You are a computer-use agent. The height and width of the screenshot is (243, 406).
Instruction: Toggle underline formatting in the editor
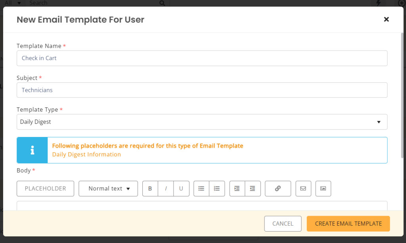pyautogui.click(x=182, y=188)
